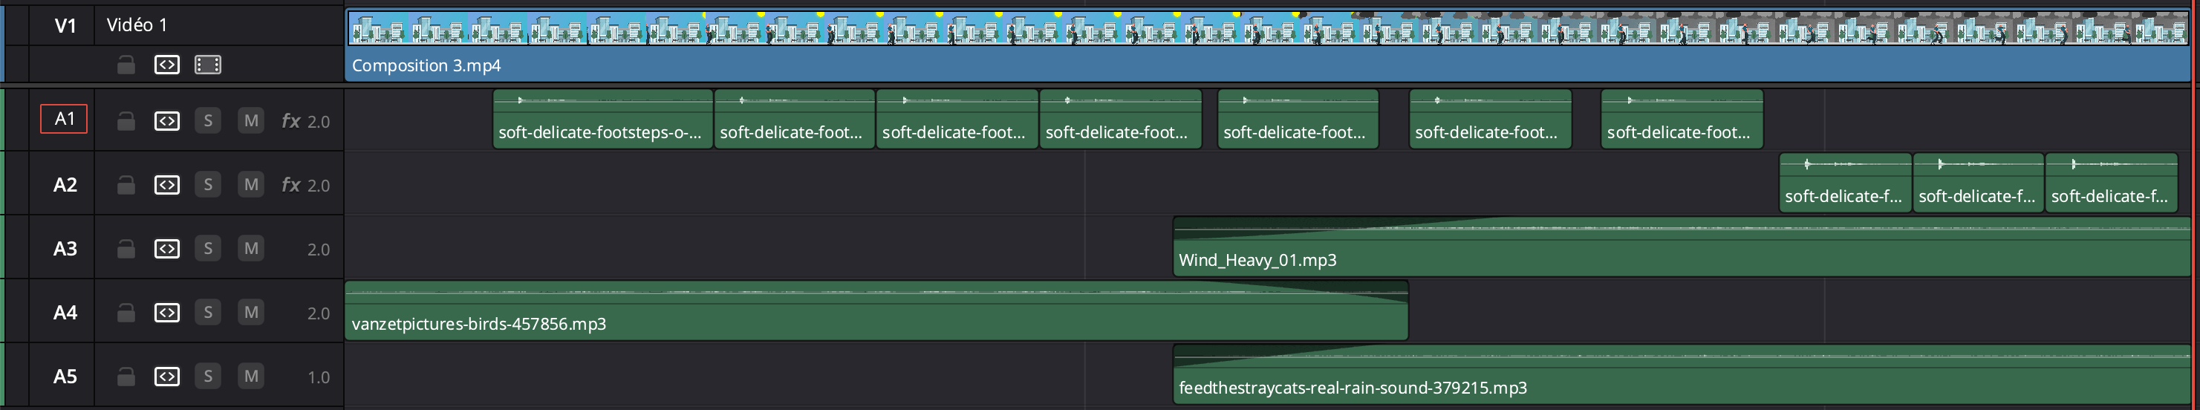The width and height of the screenshot is (2200, 410).
Task: Solo audio track A5
Action: click(x=207, y=376)
